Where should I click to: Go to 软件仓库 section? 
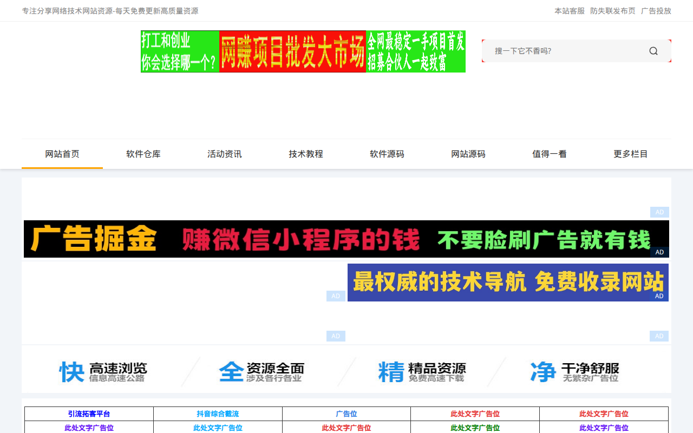[143, 154]
